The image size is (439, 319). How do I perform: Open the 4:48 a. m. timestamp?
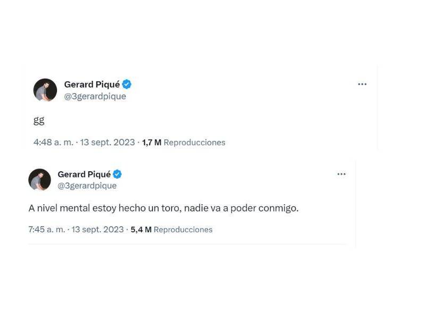coord(53,142)
